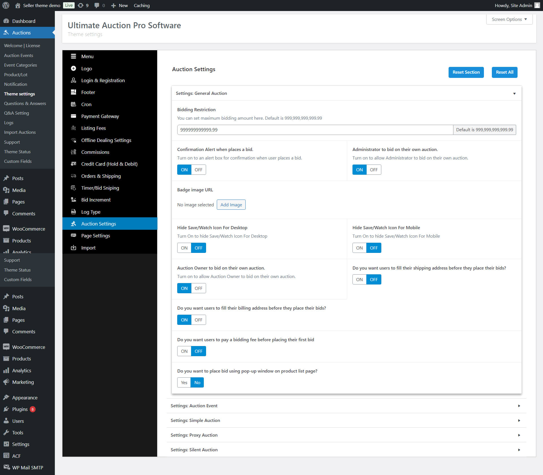Click the megaphone icon for Marketing

pyautogui.click(x=6, y=382)
